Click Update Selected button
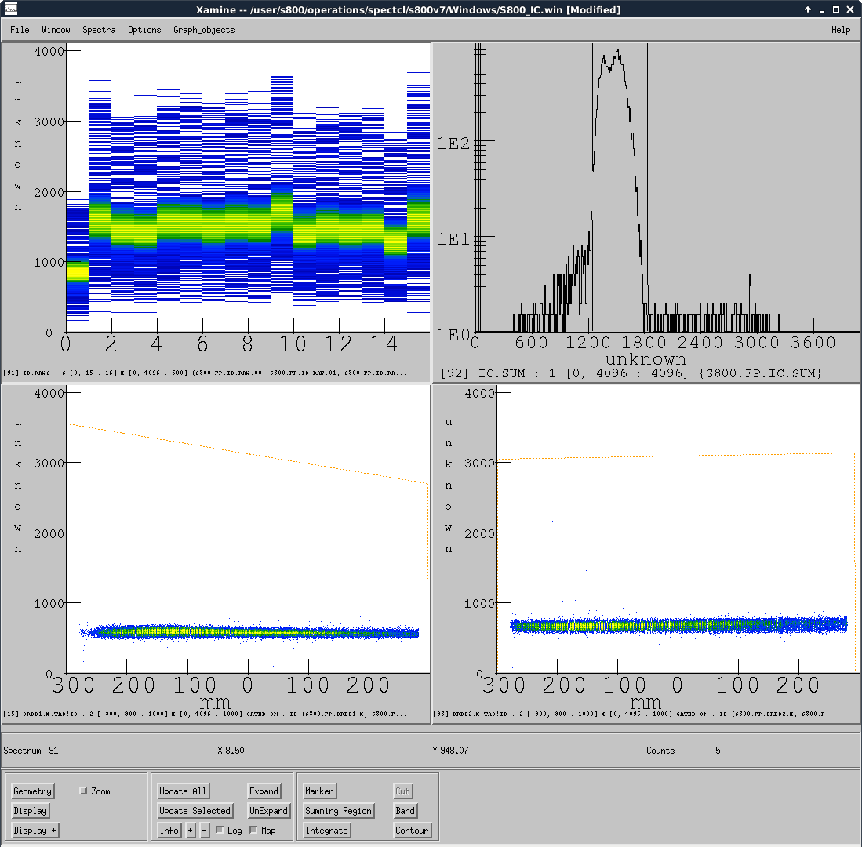 pyautogui.click(x=195, y=811)
